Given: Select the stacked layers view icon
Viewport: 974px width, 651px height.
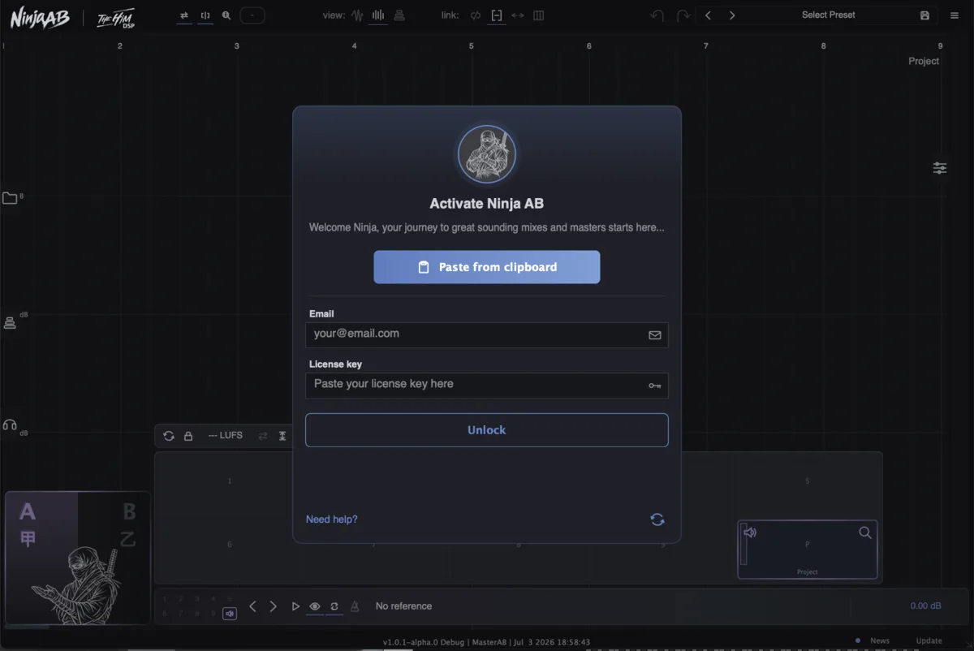Looking at the screenshot, I should tap(399, 15).
